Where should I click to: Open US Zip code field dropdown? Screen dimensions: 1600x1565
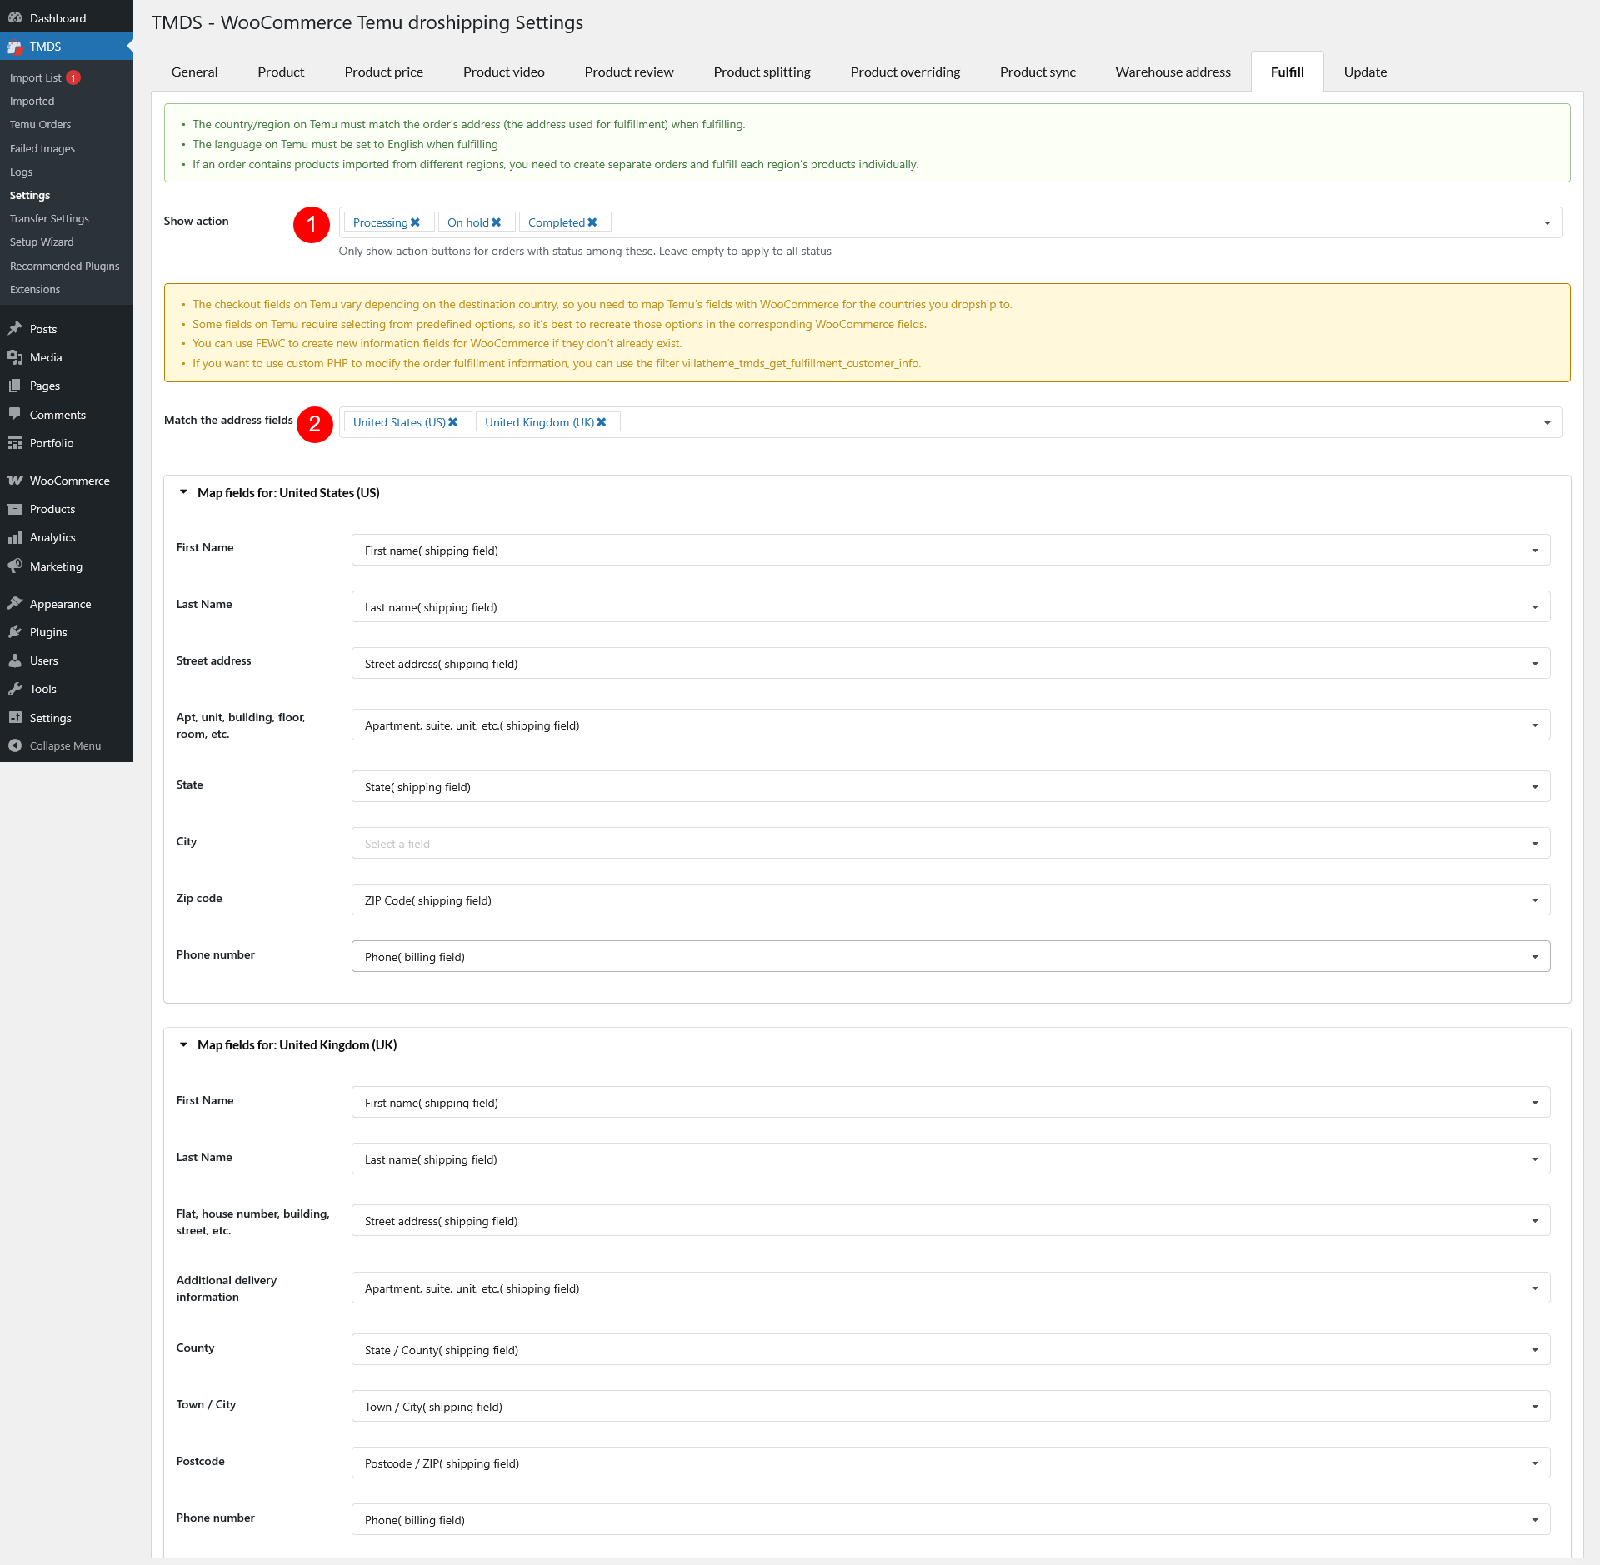(x=951, y=900)
